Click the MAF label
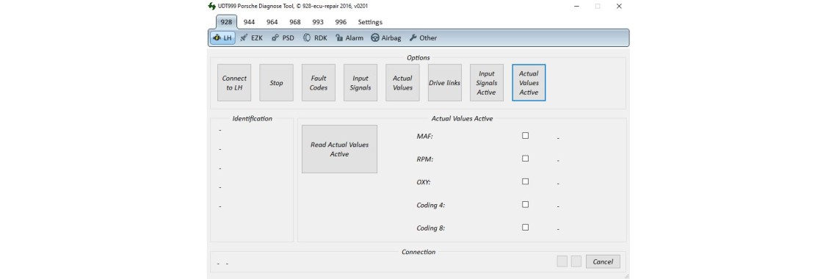The image size is (837, 279). [x=425, y=137]
